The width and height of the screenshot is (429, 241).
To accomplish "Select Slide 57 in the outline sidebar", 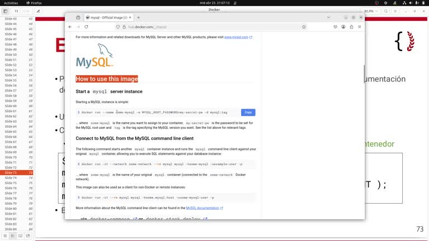I will pos(16,90).
